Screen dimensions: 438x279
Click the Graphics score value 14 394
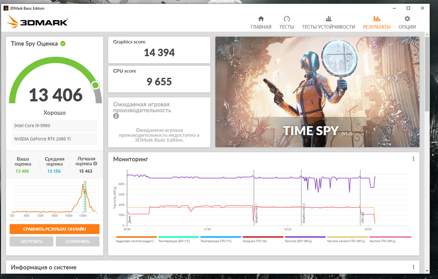tap(159, 53)
